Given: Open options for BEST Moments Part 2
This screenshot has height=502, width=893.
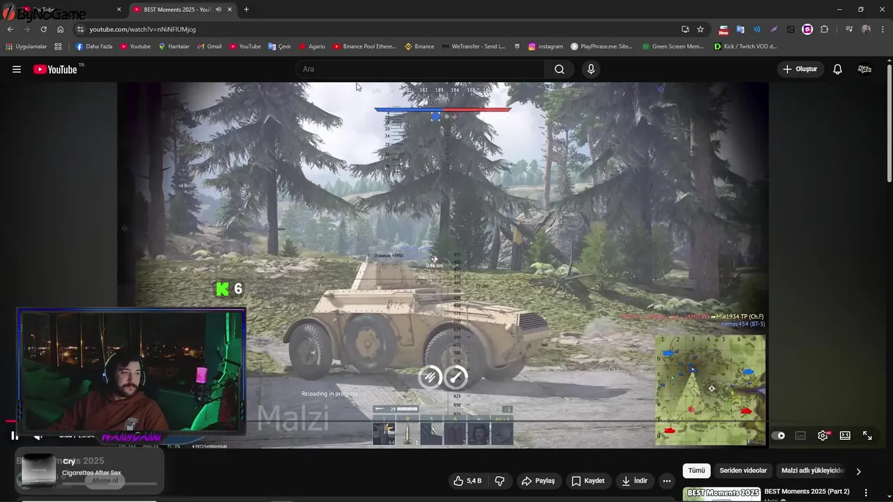Looking at the screenshot, I should (x=866, y=493).
